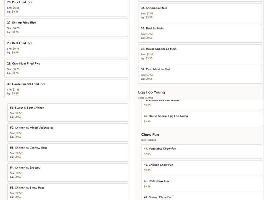This screenshot has height=200, width=267.
Task: Pick the Chicken w. Broccoli item
Action: (x=67, y=172)
